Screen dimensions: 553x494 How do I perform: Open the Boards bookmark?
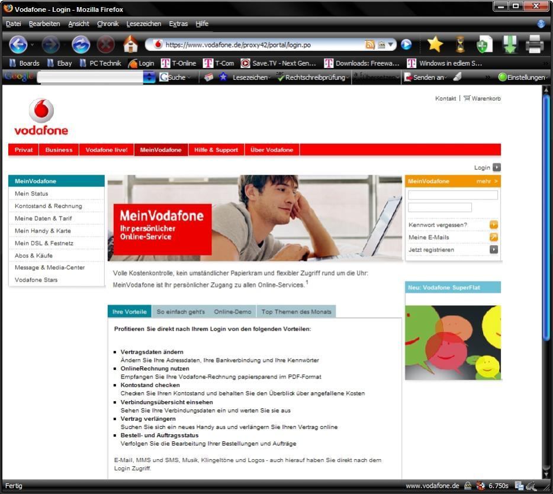[x=24, y=63]
